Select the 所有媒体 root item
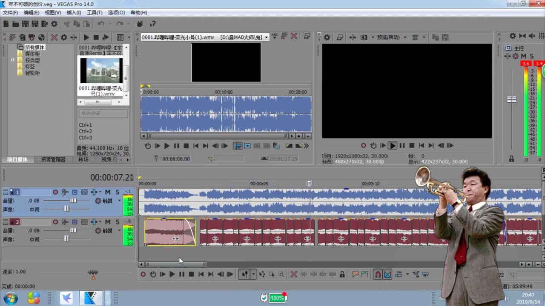545x306 pixels. [34, 47]
